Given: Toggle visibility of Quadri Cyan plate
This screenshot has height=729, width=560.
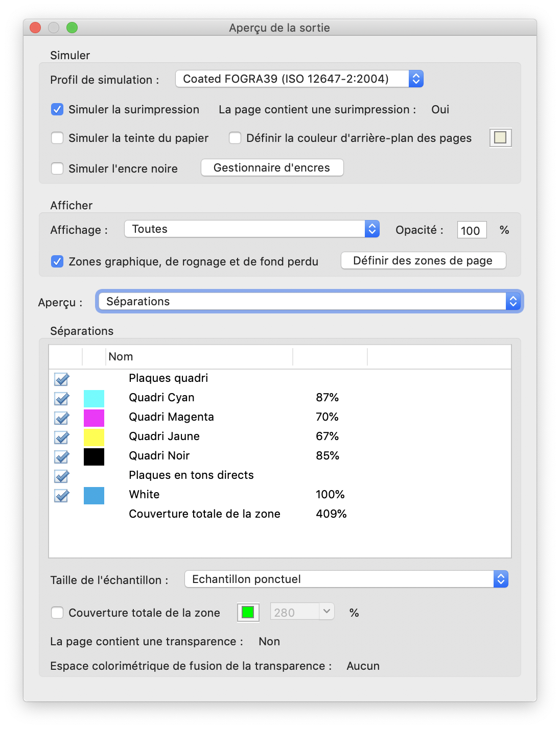Looking at the screenshot, I should coord(62,398).
